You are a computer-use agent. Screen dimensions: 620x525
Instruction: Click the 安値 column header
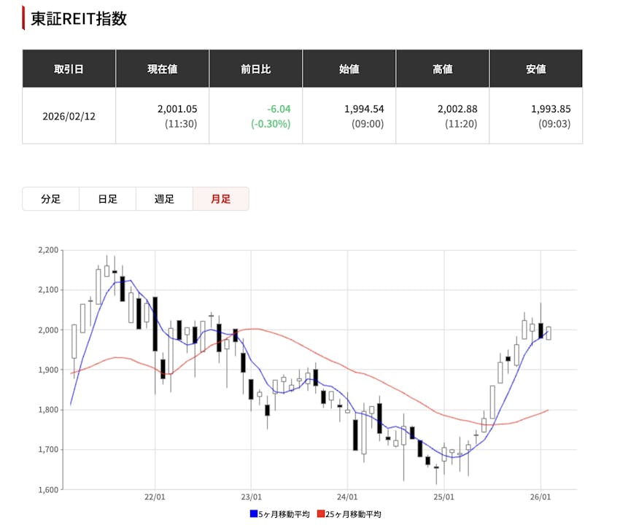pyautogui.click(x=535, y=69)
